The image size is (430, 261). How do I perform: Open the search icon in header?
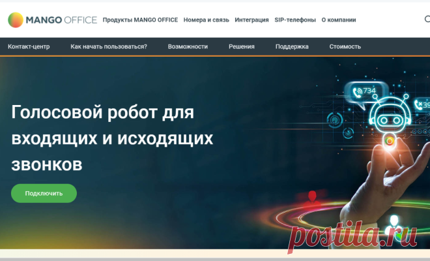tap(427, 19)
